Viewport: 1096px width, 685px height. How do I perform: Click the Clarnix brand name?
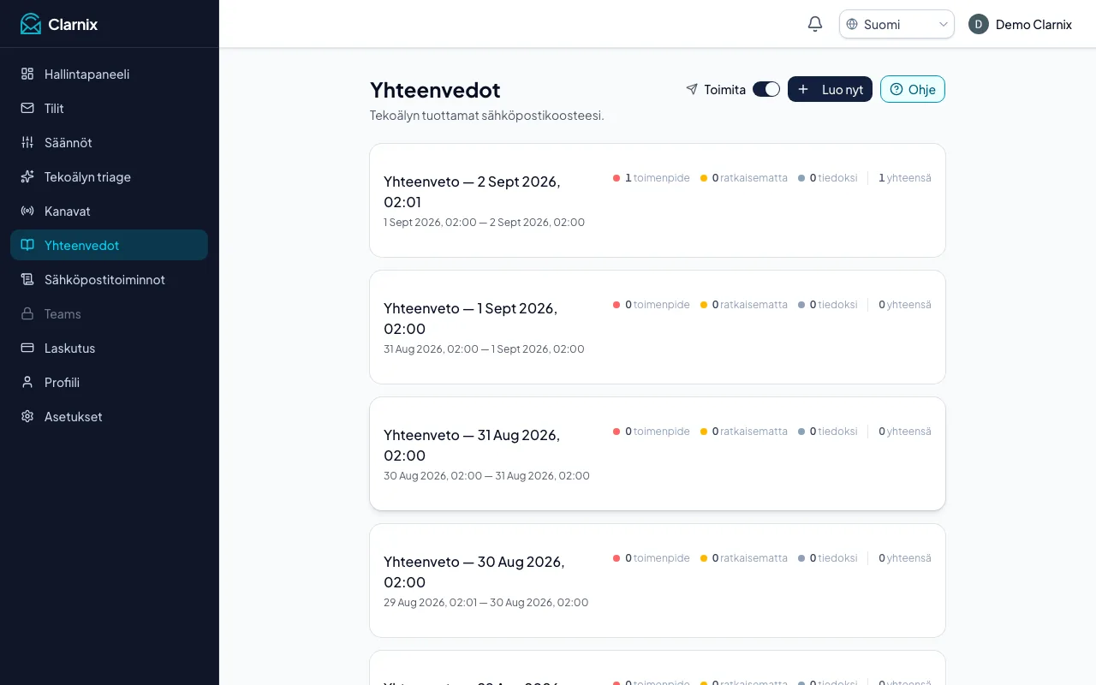click(73, 24)
